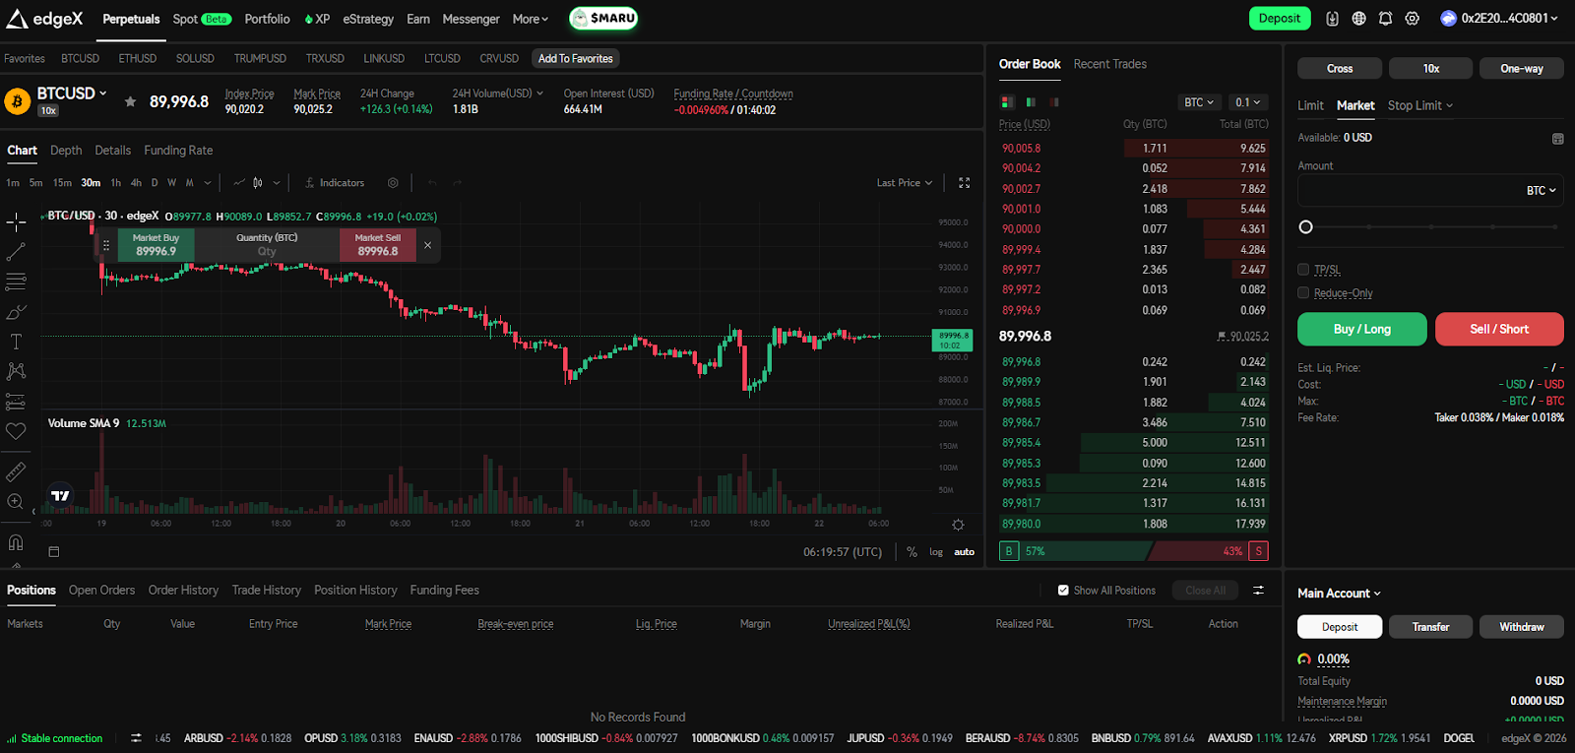Show only bids in order book
Viewport: 1575px width, 753px height.
pyautogui.click(x=1031, y=102)
